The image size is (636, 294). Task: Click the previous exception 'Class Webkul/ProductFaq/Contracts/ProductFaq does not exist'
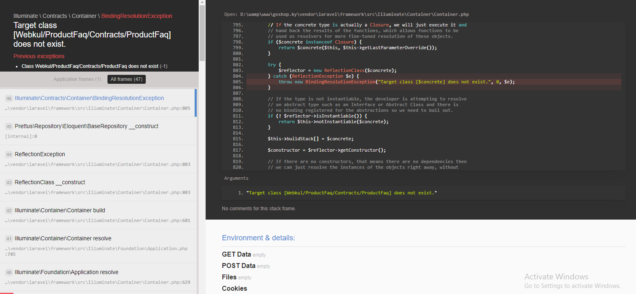(94, 66)
